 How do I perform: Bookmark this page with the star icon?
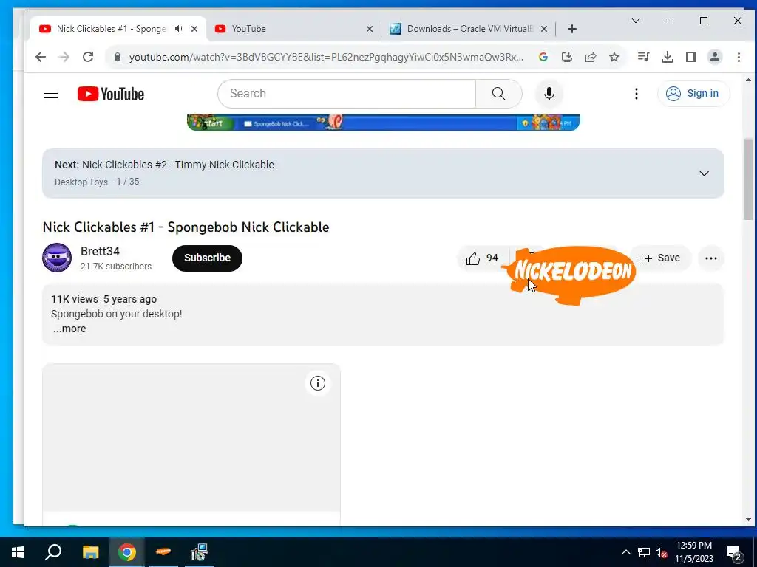coord(614,57)
